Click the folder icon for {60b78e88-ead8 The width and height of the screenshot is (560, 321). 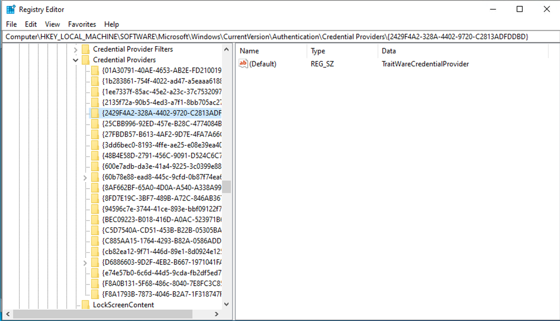tap(95, 177)
